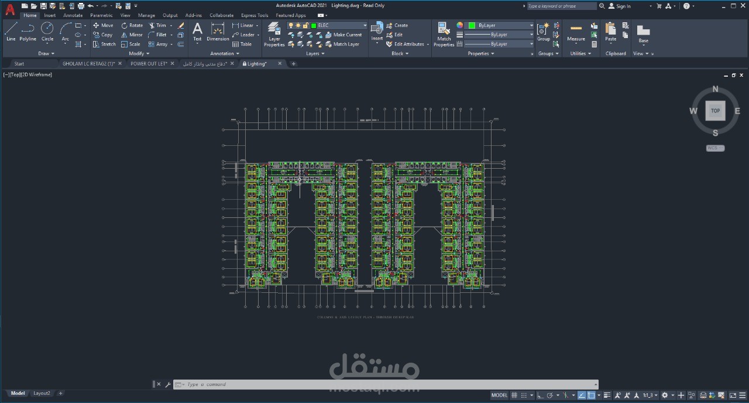Click the Paste clipboard button
The height and width of the screenshot is (403, 749).
(x=610, y=32)
